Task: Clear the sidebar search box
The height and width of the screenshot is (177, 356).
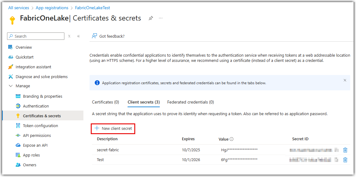Action: click(x=69, y=36)
